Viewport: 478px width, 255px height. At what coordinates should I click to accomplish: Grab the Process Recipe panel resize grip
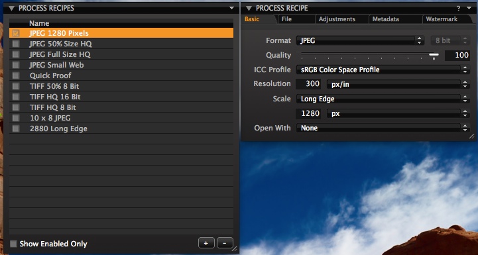click(x=471, y=136)
